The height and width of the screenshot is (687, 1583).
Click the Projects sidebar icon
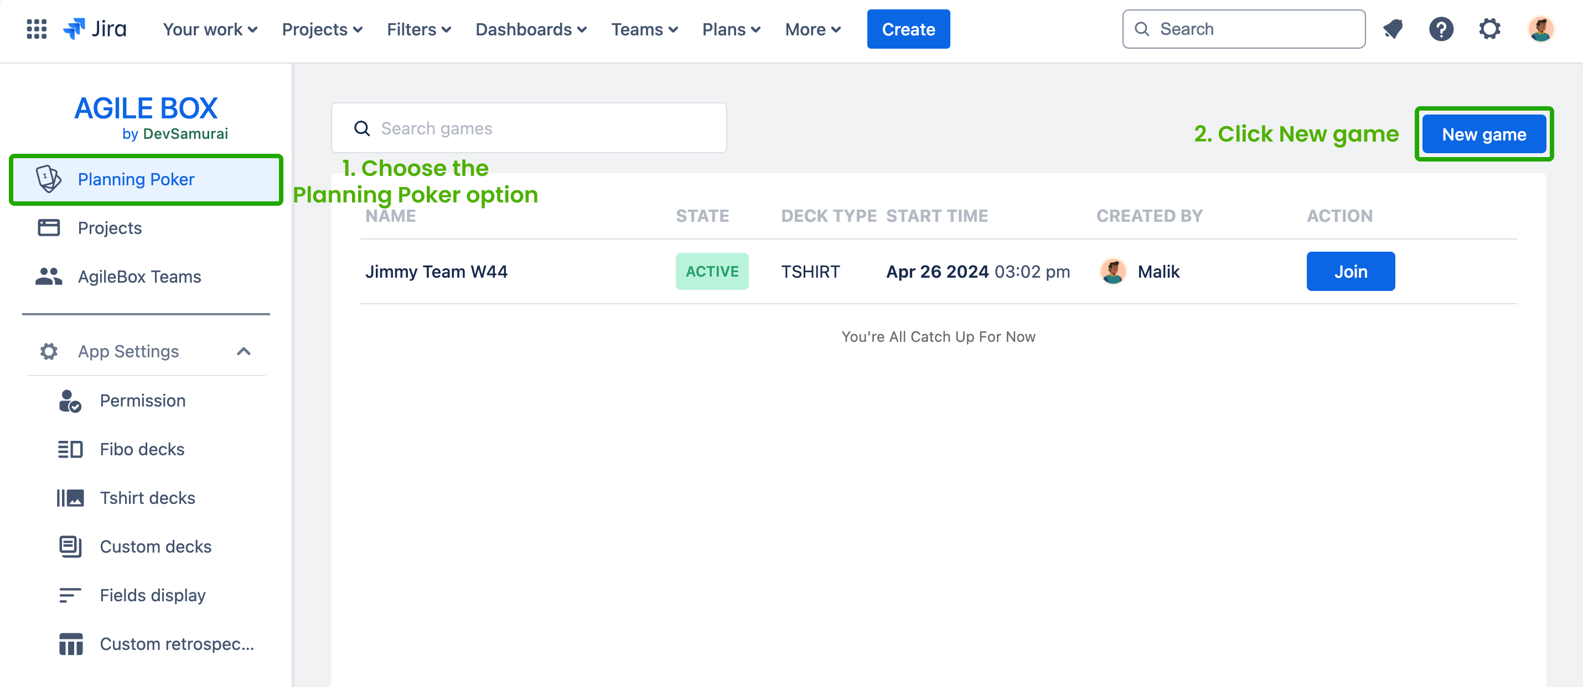(x=49, y=228)
